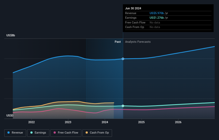Click the Free Cash Flow label in tooltip

pos(135,22)
